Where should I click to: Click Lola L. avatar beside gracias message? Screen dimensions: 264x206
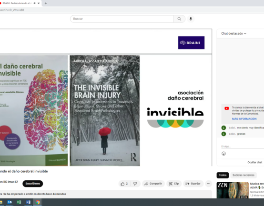223,134
